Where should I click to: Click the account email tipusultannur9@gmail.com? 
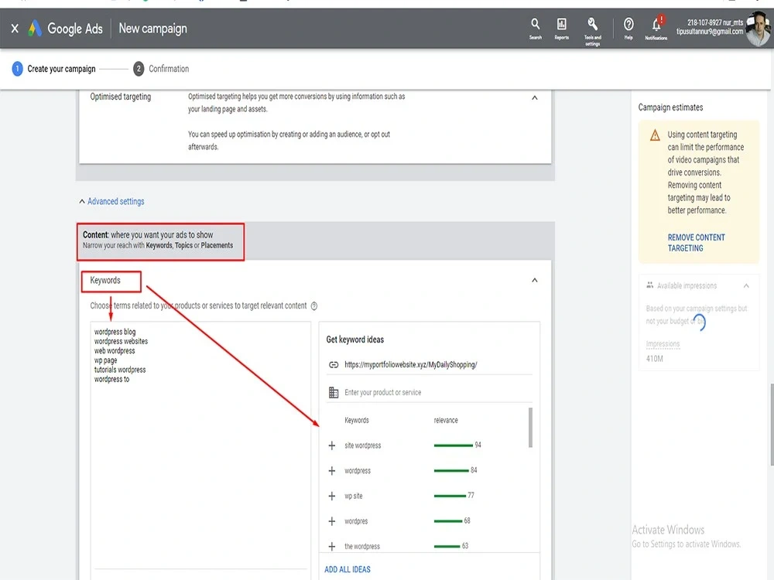(709, 32)
